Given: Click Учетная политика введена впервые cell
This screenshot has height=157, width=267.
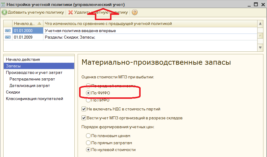Looking at the screenshot, I should tap(150, 31).
